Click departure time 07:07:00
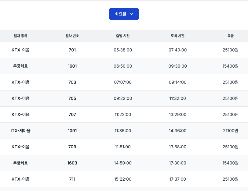Viewport: 248px width, 191px height. (x=123, y=82)
